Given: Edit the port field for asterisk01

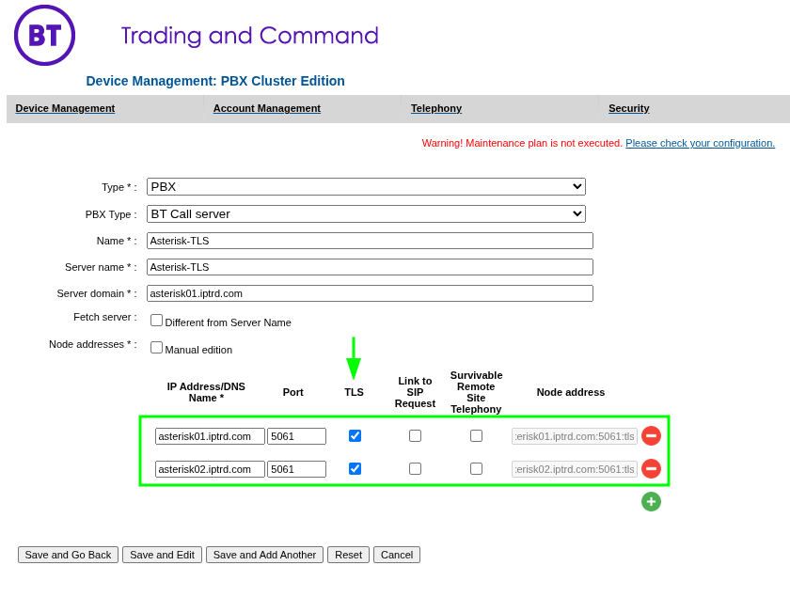Looking at the screenshot, I should pos(297,436).
